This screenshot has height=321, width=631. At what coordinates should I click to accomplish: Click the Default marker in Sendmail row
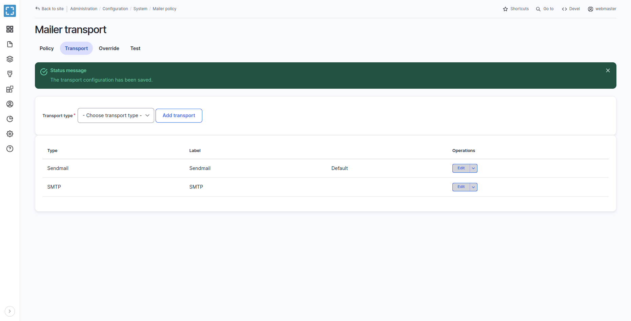[x=340, y=168]
